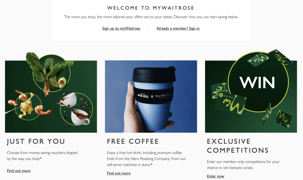Image resolution: width=303 pixels, height=180 pixels.
Task: Open Find out more under Just For You
Action: click(19, 171)
